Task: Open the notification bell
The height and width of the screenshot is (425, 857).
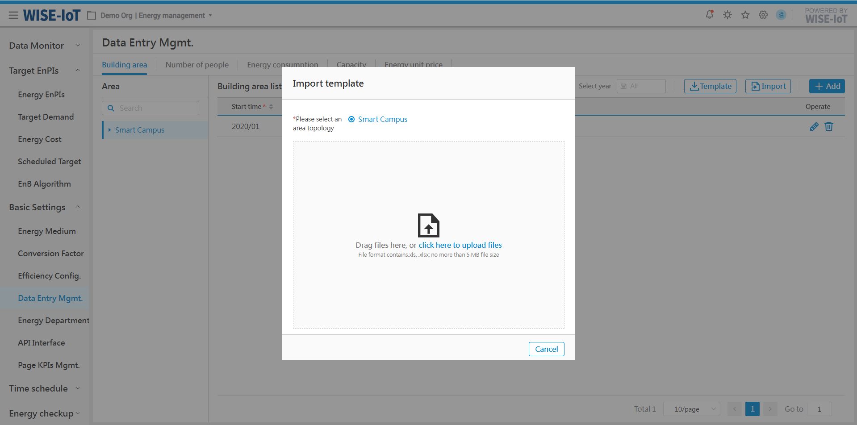Action: (x=709, y=15)
